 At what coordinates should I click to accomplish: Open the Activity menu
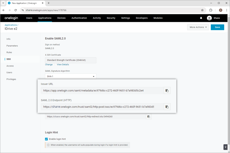[97, 18]
